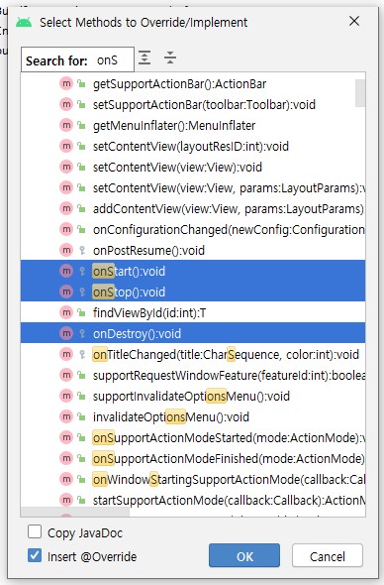The width and height of the screenshot is (384, 585).
Task: Click method icon beside onPostResume
Action: (66, 250)
